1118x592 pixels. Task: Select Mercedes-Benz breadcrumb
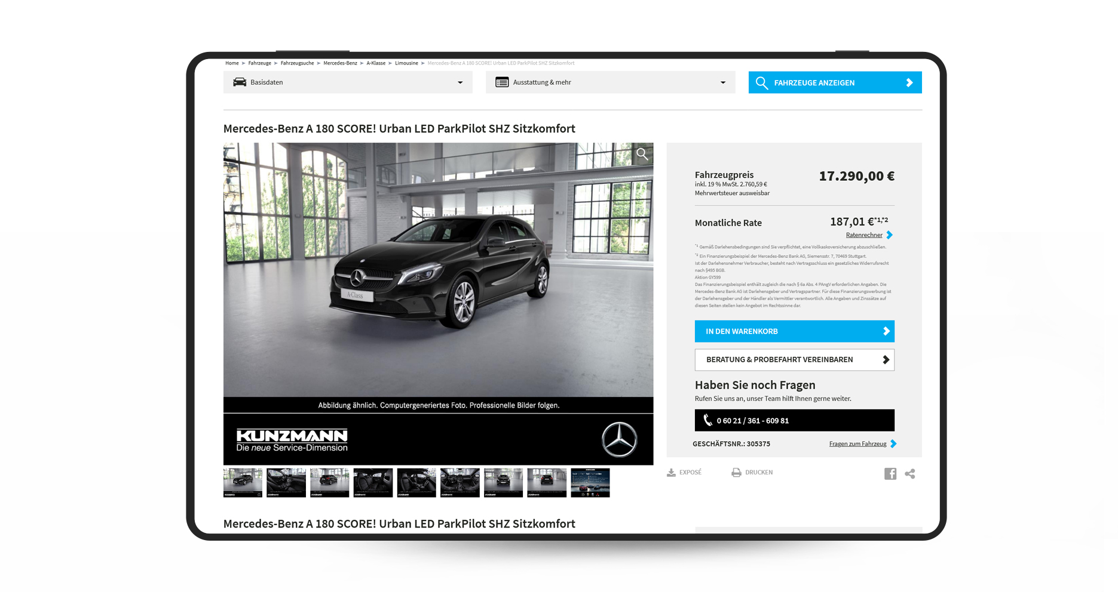[x=340, y=63]
